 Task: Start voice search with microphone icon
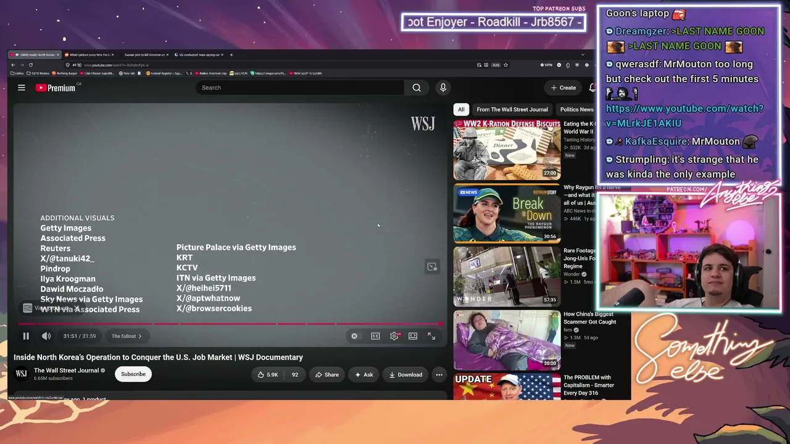tap(443, 88)
